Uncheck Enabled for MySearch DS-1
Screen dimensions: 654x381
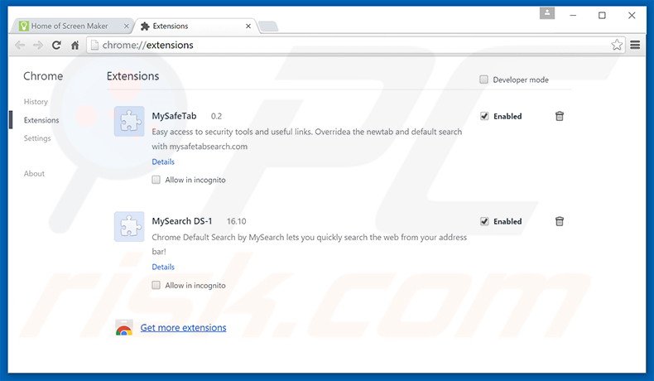coord(483,221)
